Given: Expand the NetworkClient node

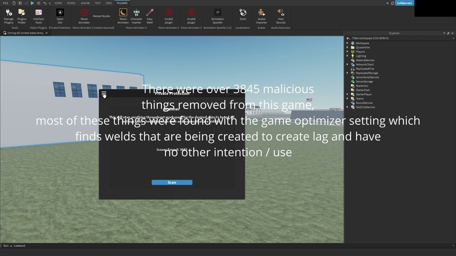Looking at the screenshot, I should [347, 64].
